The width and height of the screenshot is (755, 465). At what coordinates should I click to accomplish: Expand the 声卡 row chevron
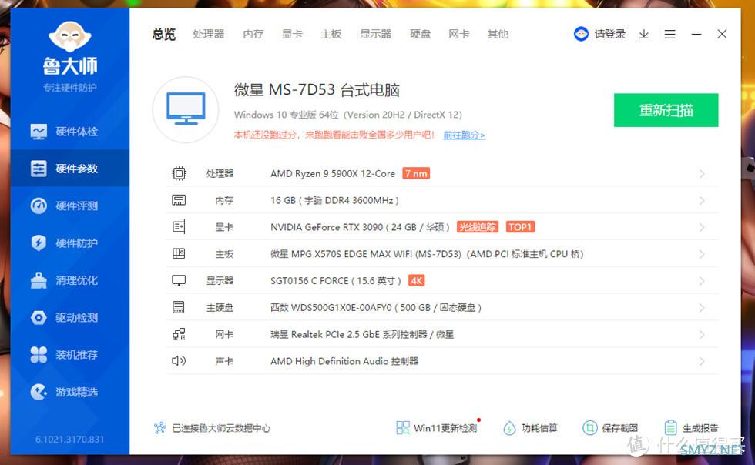pyautogui.click(x=702, y=362)
